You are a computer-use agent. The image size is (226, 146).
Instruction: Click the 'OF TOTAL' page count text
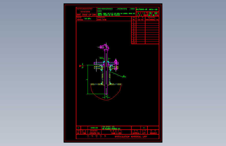click(153, 15)
